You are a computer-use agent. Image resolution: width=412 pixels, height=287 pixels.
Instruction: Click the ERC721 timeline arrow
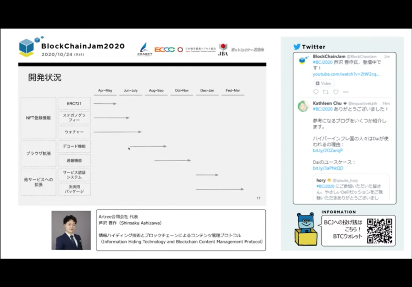(x=105, y=103)
